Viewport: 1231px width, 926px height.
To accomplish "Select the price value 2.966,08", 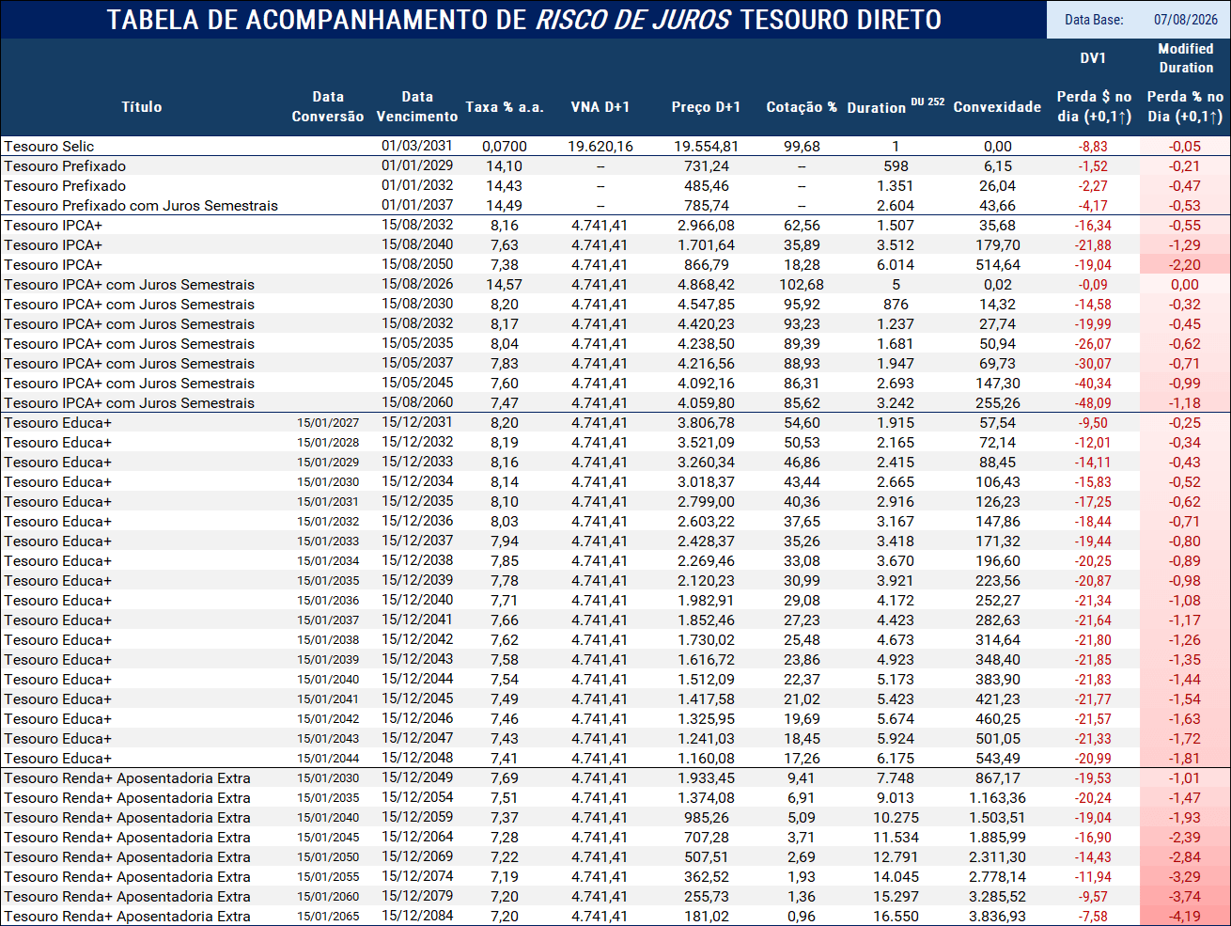I will click(x=707, y=226).
